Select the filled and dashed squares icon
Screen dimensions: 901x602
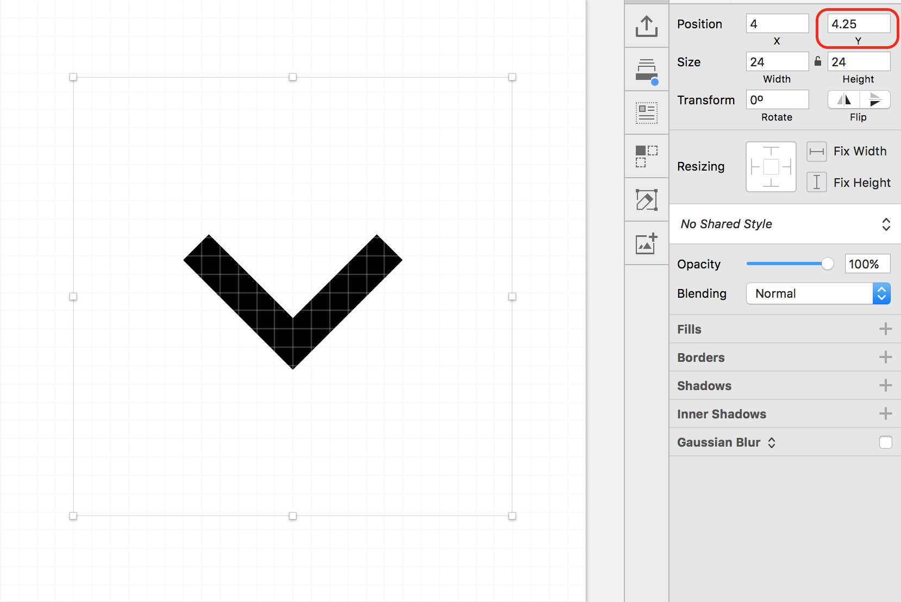tap(647, 156)
